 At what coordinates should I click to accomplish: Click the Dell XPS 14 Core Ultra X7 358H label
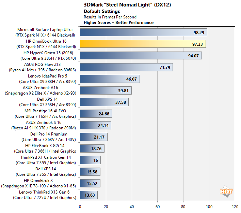(x=48, y=102)
